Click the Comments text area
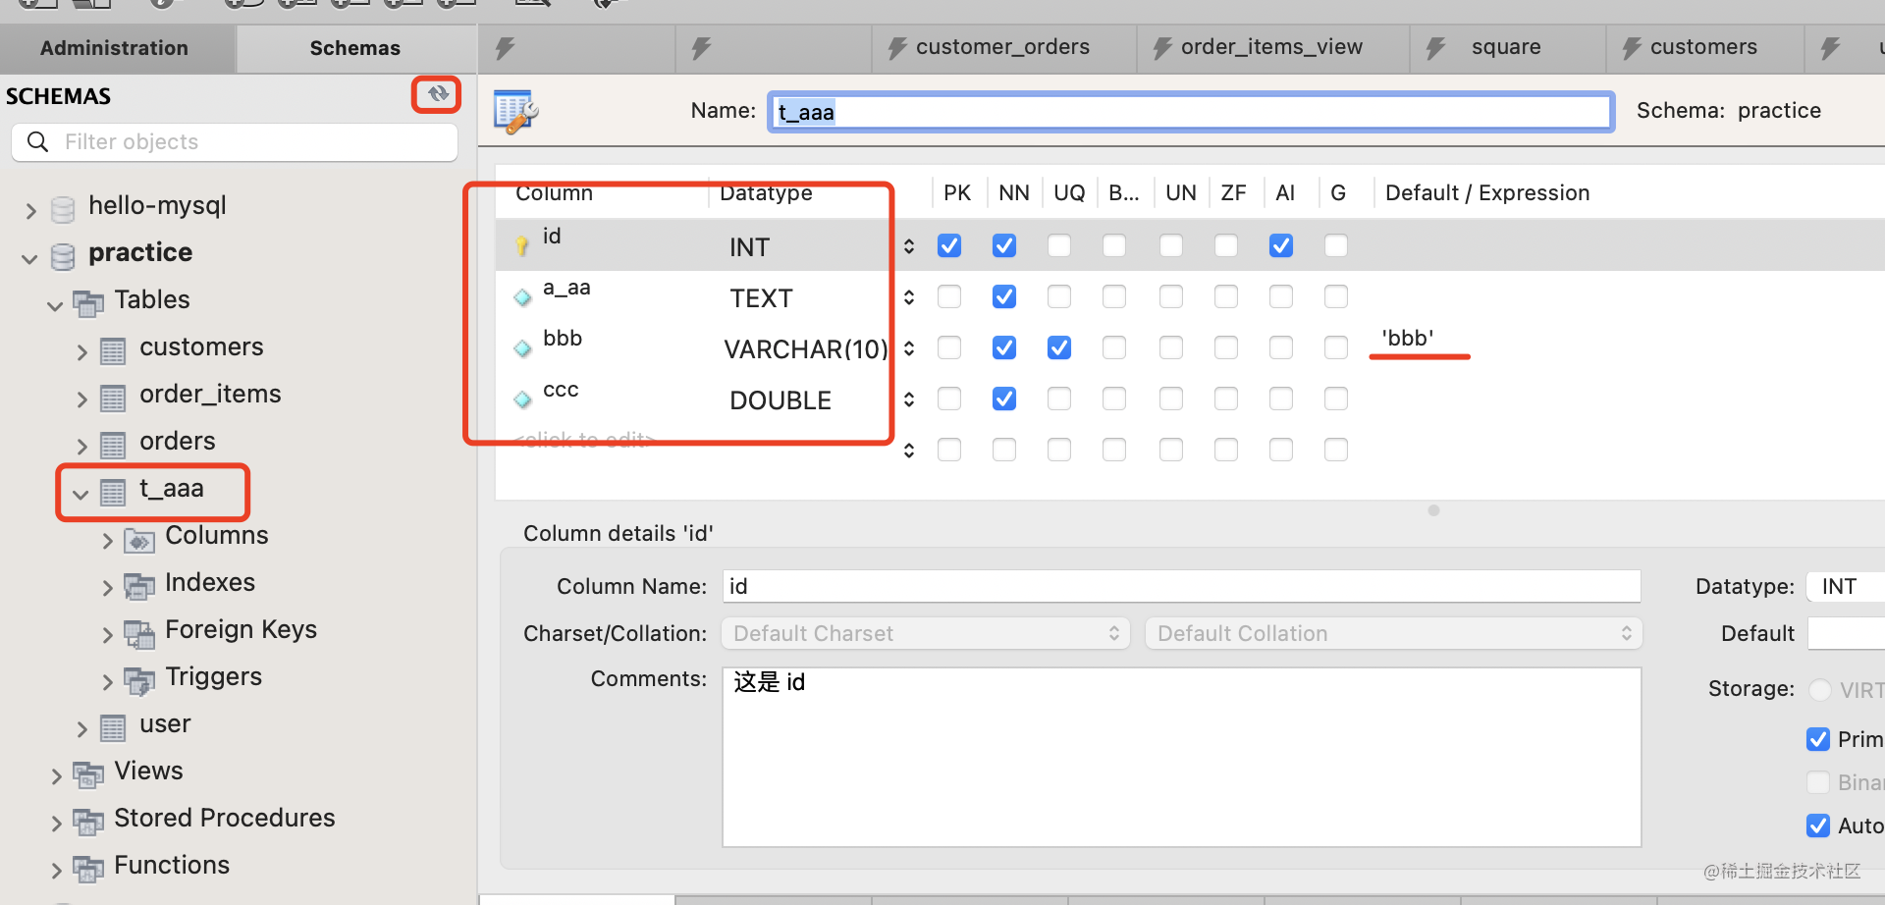This screenshot has height=905, width=1885. (x=1180, y=756)
